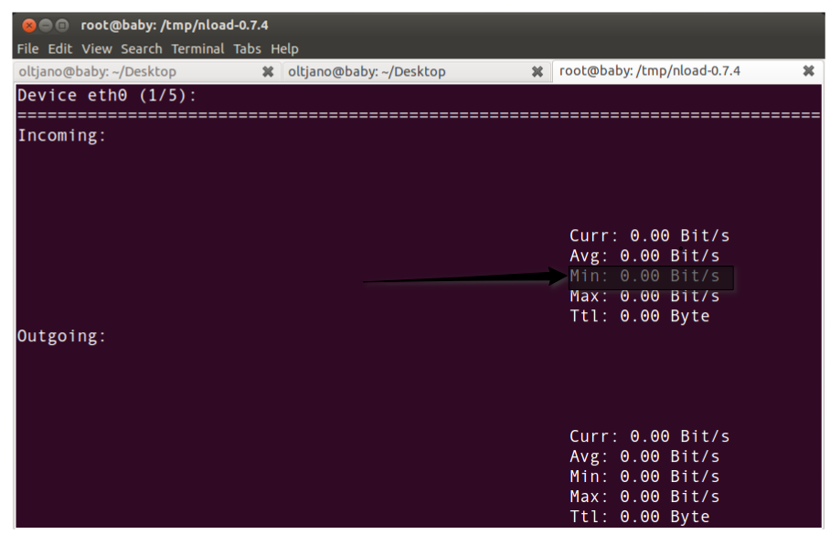Screen dimensions: 830x534
Task: Open the Terminal menu
Action: point(197,48)
